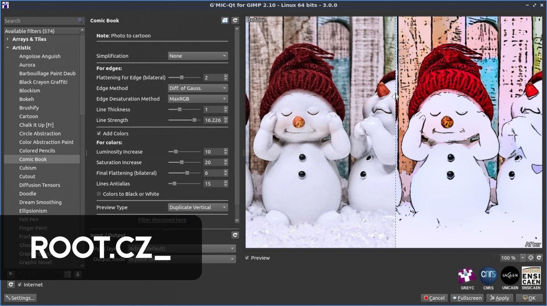Collapse the Artistic category
The image size is (547, 306).
7,48
